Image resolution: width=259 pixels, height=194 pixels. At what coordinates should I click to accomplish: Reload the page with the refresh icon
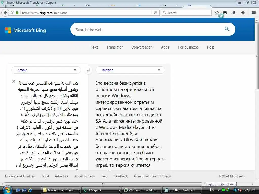(155, 13)
